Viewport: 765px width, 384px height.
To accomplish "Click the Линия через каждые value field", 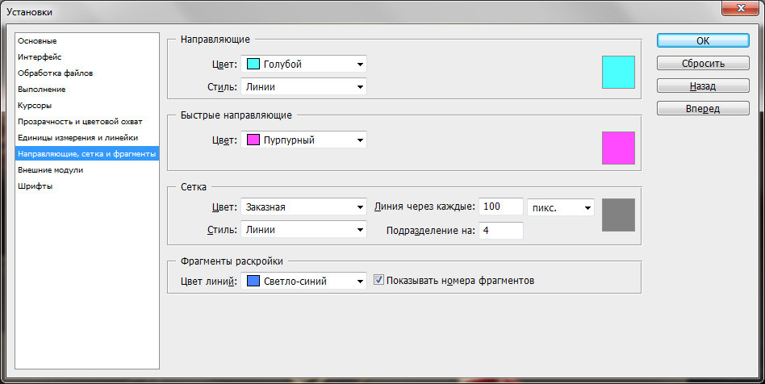I will 501,207.
